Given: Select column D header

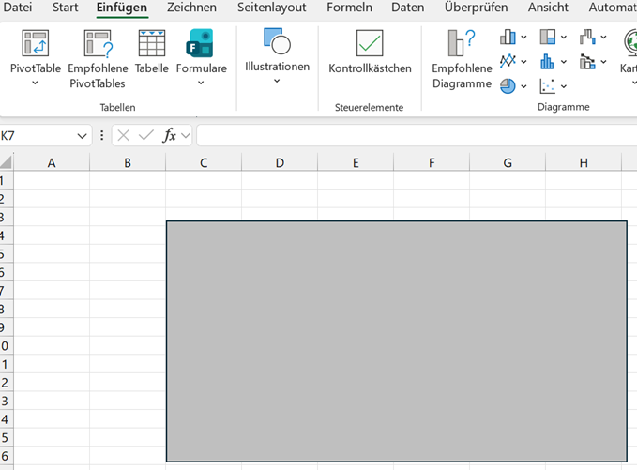Looking at the screenshot, I should pos(280,163).
